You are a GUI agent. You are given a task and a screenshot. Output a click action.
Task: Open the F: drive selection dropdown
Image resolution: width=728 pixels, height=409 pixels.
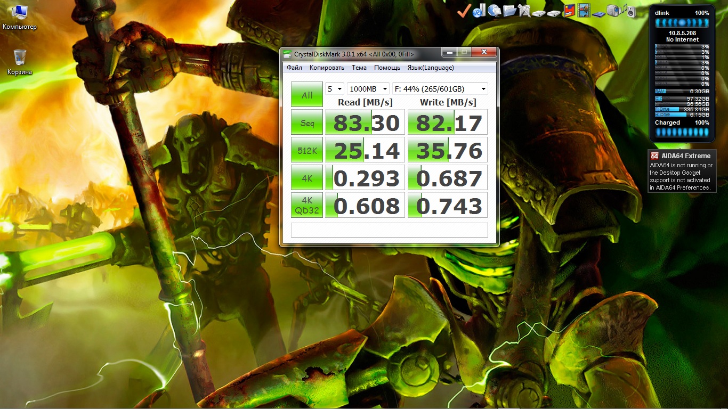tap(440, 89)
